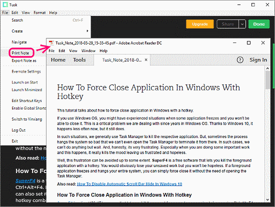Image resolution: width=275 pixels, height=207 pixels.
Task: Click the Tusk app icon
Action: coord(5,4)
